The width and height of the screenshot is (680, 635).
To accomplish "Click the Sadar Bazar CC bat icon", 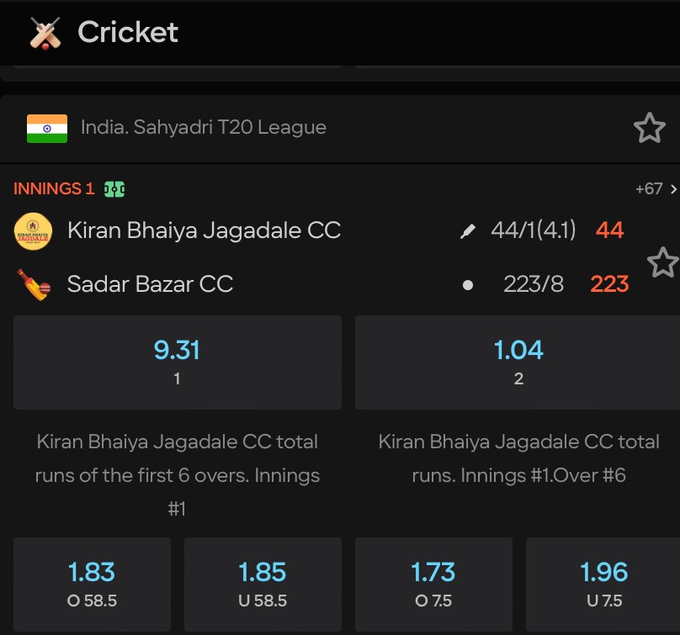I will [x=32, y=283].
